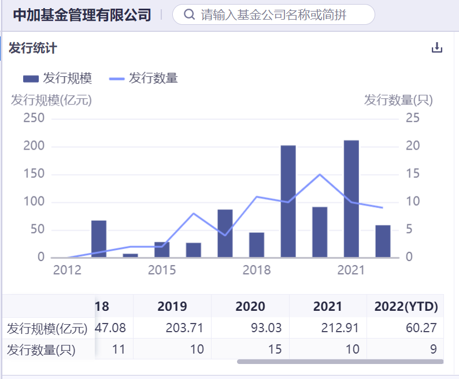The image size is (459, 379).
Task: Click the 发行统计 section heading
Action: [33, 48]
